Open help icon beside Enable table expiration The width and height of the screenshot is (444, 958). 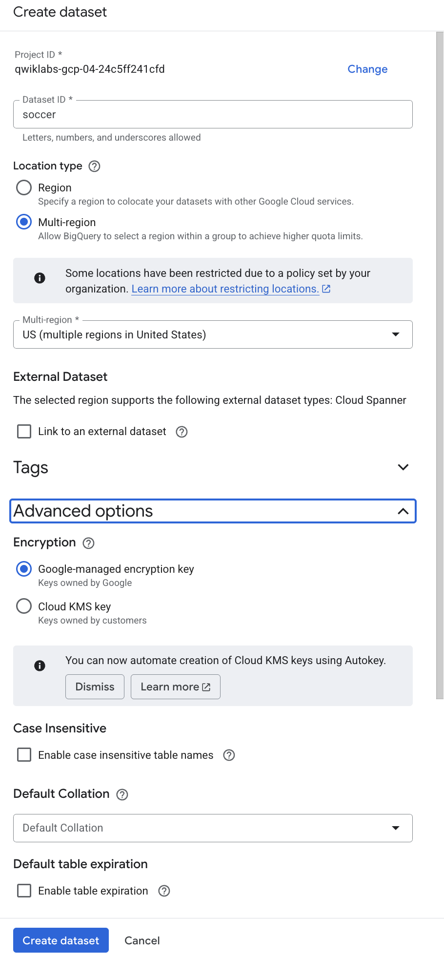tap(164, 891)
